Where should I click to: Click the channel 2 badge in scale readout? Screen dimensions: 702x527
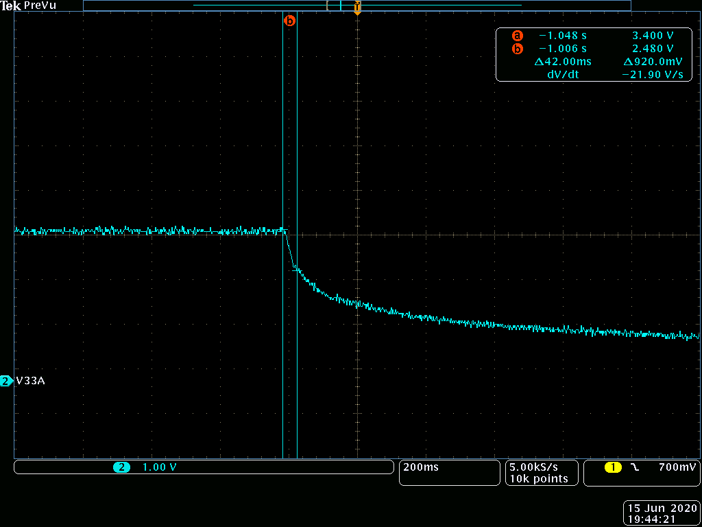point(121,467)
